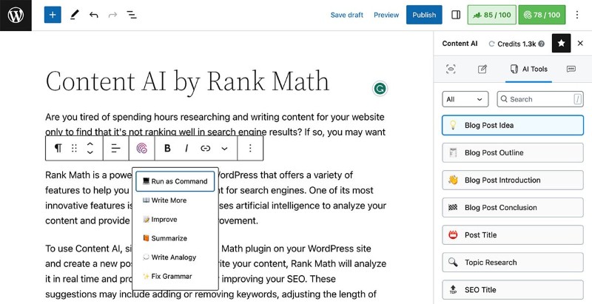Select the pencil Tools icon
592x304 pixels.
[75, 15]
